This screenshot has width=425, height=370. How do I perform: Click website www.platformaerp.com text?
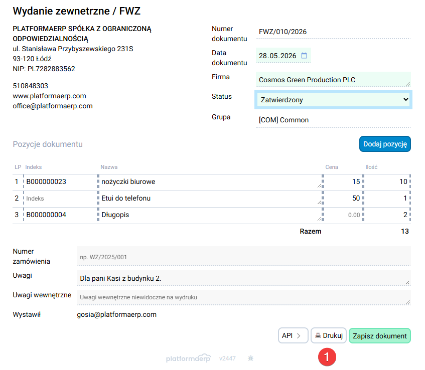pos(49,96)
